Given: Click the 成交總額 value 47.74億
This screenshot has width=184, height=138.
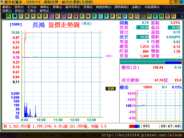Looking at the screenshot, I should point(161,80).
